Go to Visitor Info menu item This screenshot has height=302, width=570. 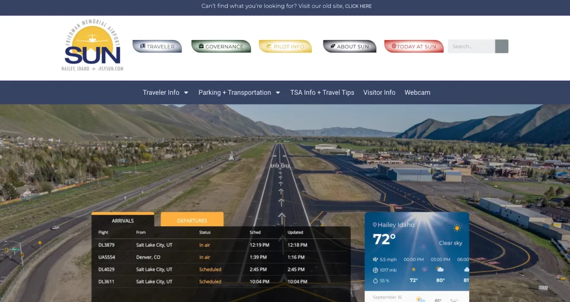pos(379,92)
